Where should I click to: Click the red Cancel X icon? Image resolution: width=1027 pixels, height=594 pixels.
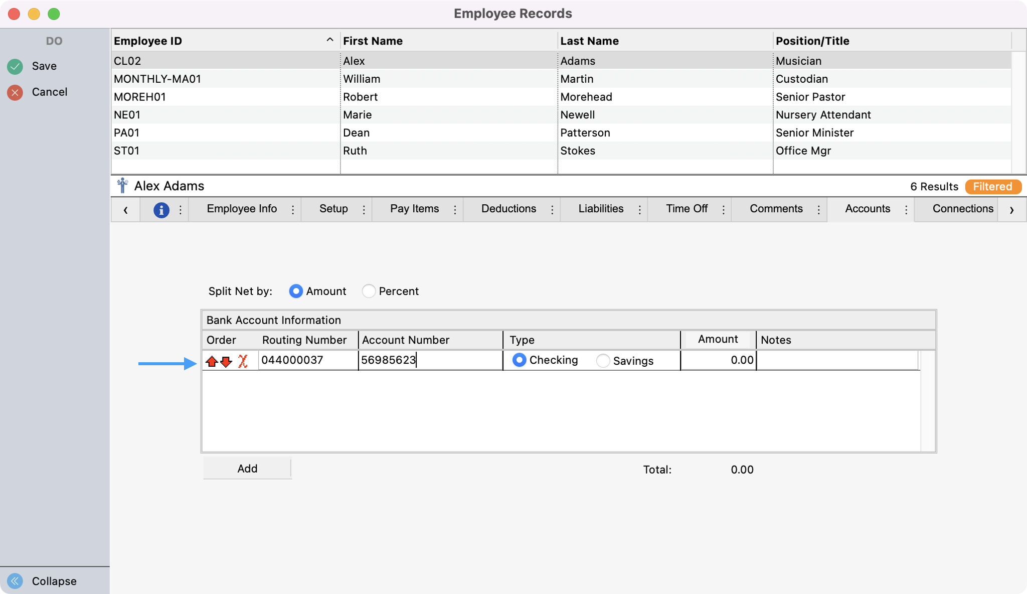click(x=15, y=92)
